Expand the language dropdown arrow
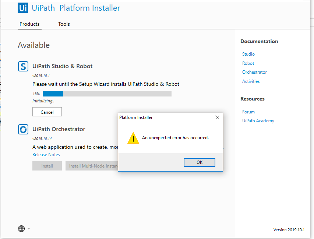 [x=29, y=229]
